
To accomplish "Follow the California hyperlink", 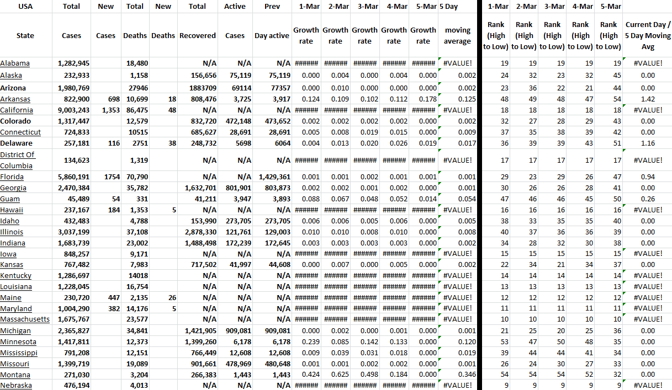I will 17,110.
